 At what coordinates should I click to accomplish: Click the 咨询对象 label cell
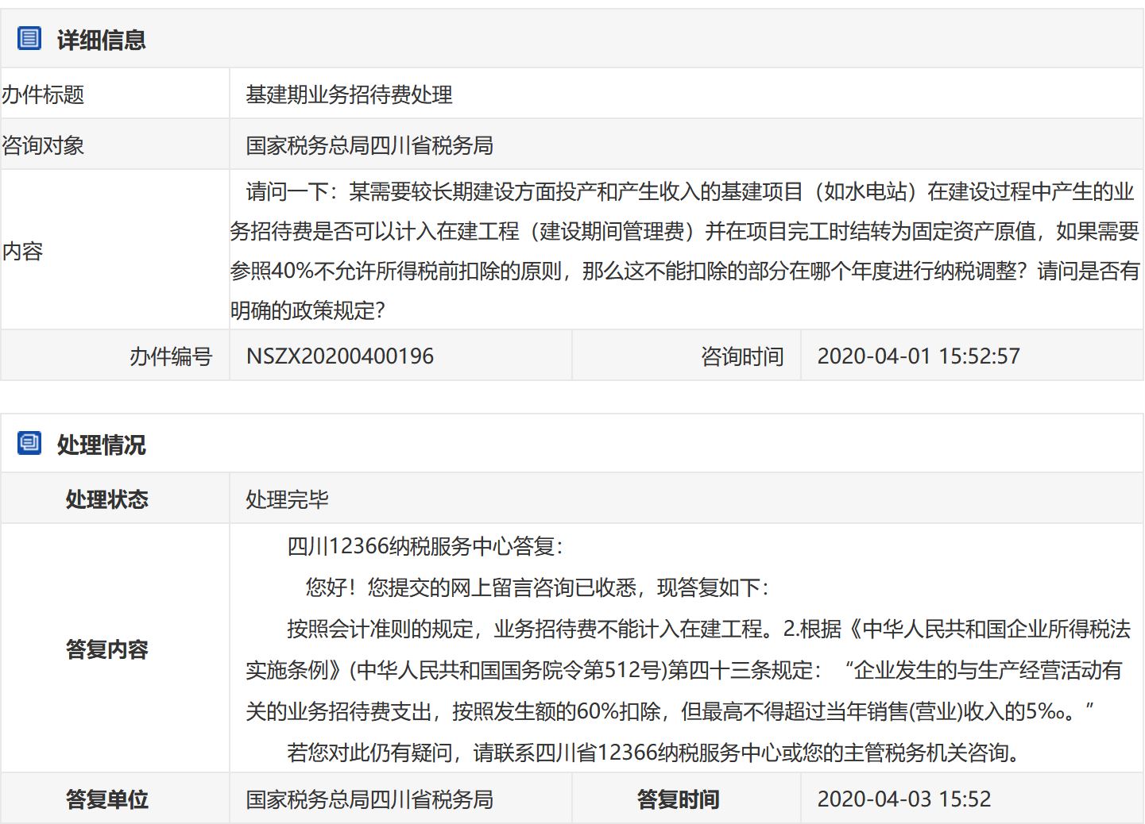point(115,144)
